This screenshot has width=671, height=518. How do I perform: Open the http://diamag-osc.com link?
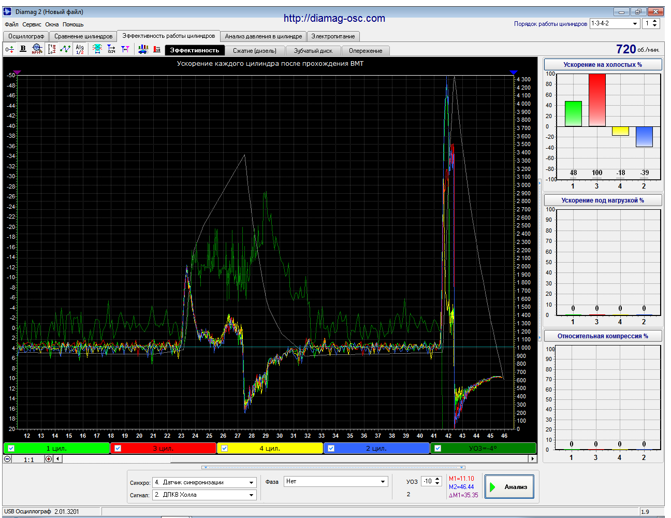click(x=334, y=18)
